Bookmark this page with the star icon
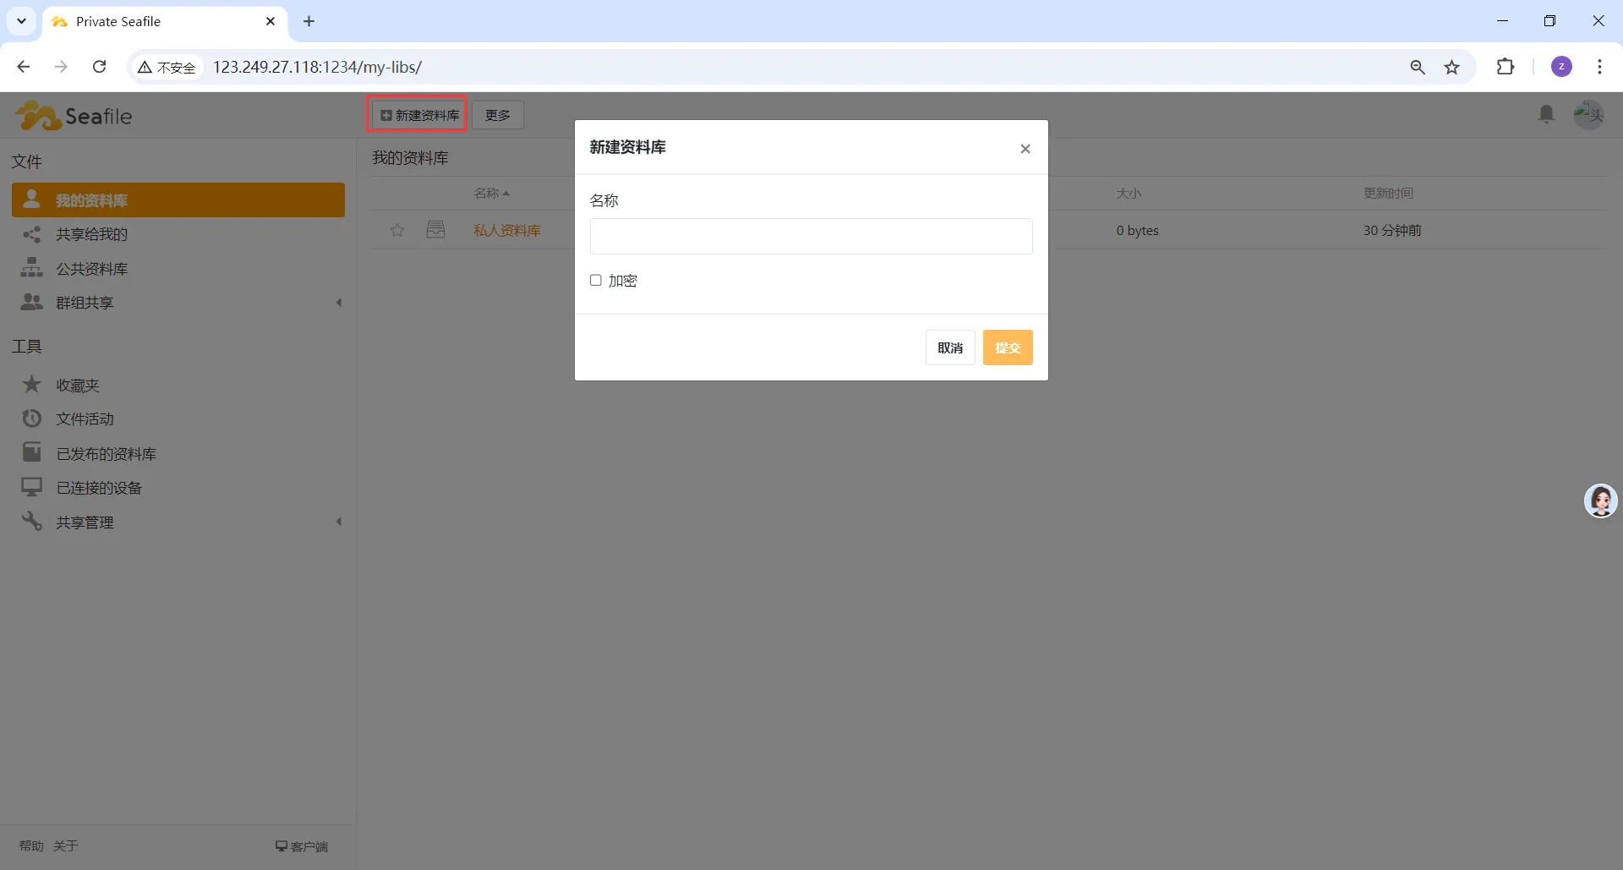 (x=1451, y=67)
